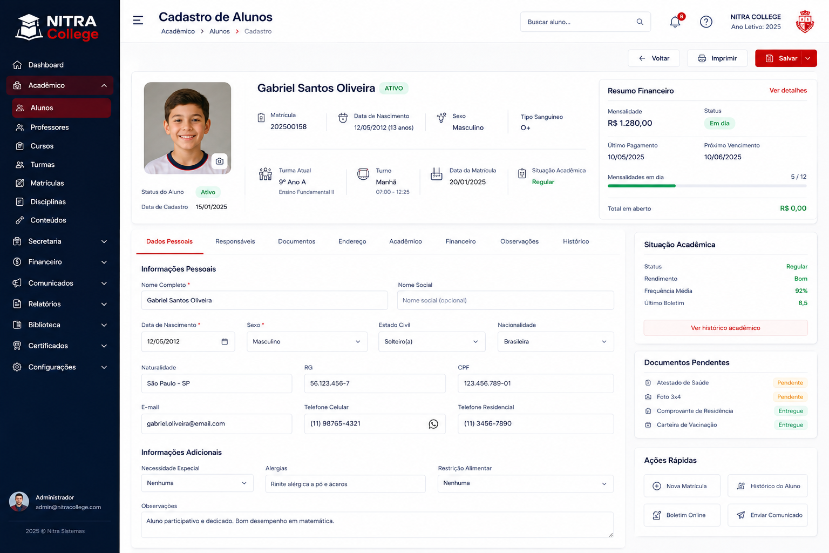This screenshot has height=553, width=829.
Task: Open notifications bell icon
Action: (675, 22)
